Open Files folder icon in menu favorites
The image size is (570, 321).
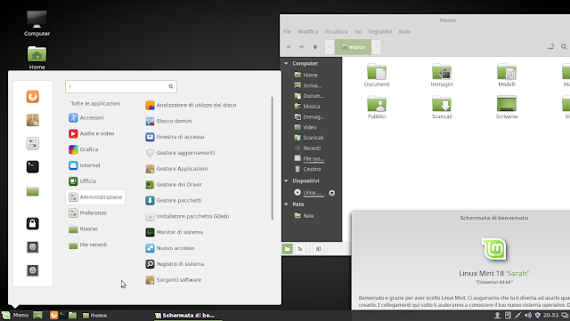coord(33,191)
